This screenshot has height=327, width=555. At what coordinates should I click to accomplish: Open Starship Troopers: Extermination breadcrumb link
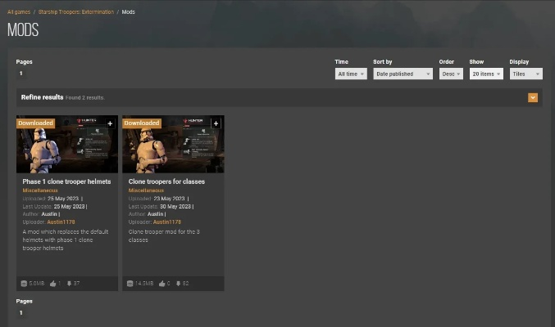pyautogui.click(x=76, y=12)
